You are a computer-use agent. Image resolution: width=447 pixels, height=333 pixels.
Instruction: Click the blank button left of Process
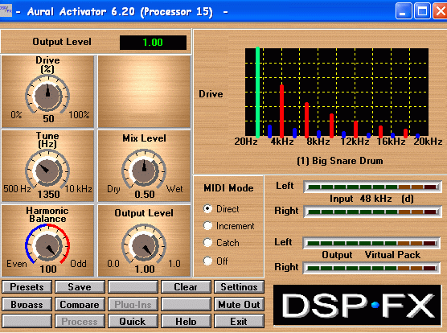[27, 321]
